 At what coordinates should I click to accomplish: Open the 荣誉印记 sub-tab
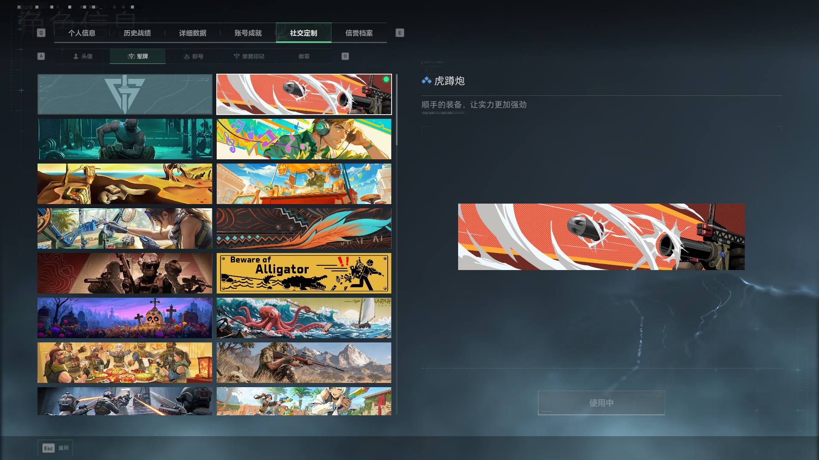coord(249,56)
